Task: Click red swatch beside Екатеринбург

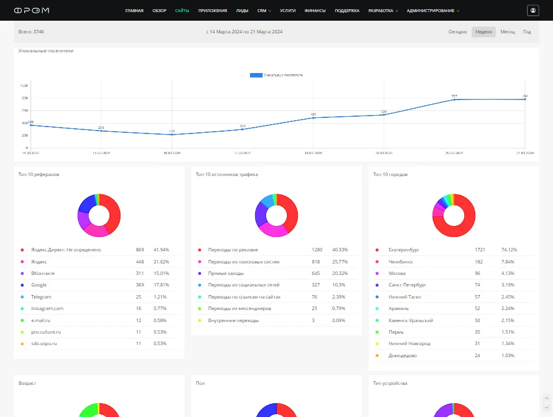Action: [x=377, y=250]
